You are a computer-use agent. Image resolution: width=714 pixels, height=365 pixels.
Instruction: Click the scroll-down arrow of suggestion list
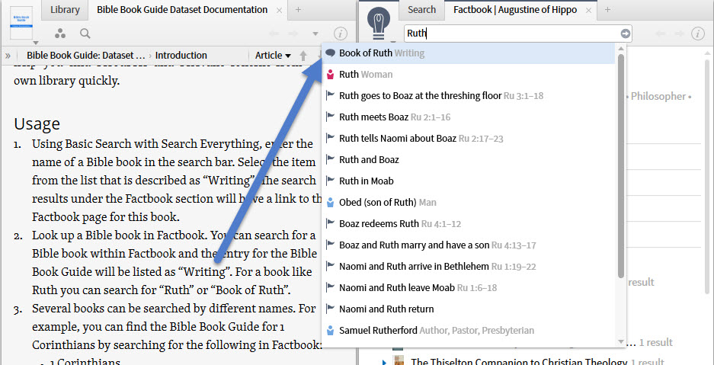620,341
